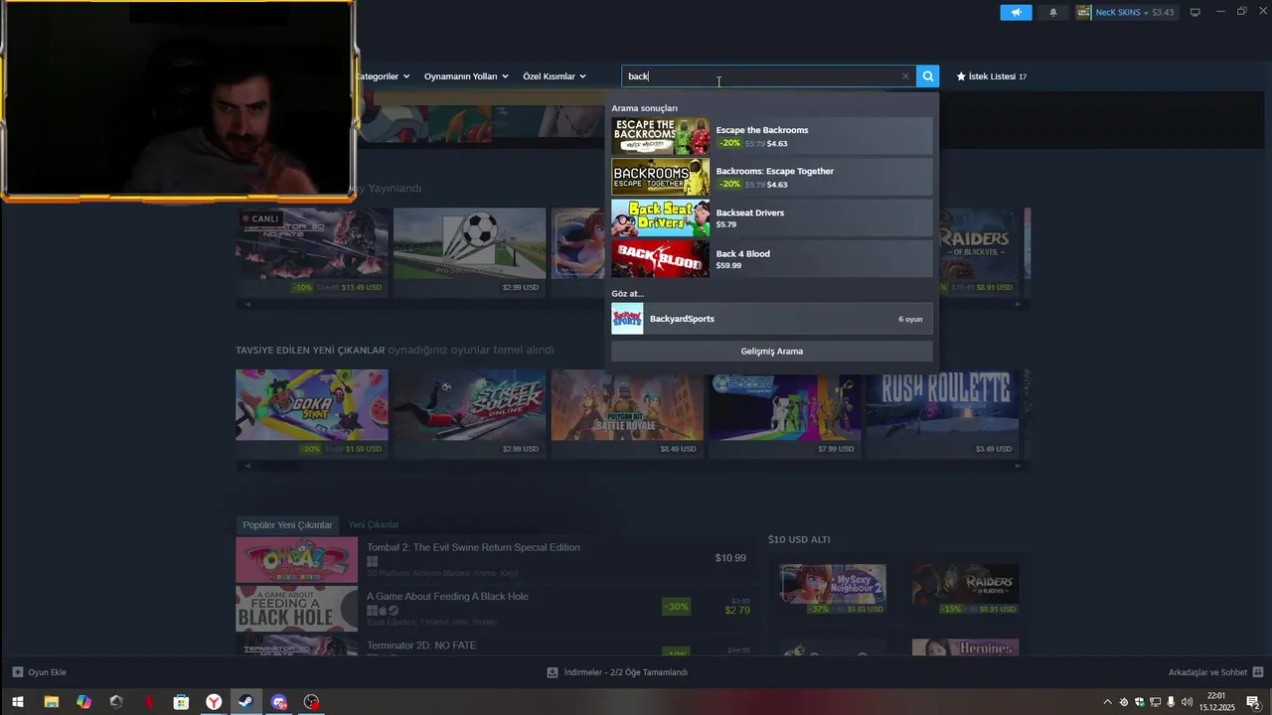Screen dimensions: 1272x715
Task: Click right arrow under Tavsiye Edilen carousel
Action: (x=1018, y=465)
